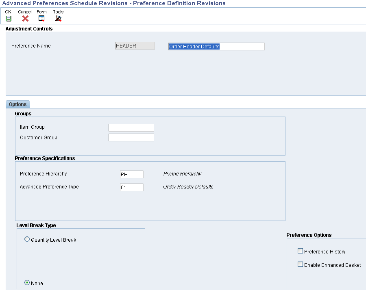
Task: Click the HEADER preference name field
Action: 135,45
